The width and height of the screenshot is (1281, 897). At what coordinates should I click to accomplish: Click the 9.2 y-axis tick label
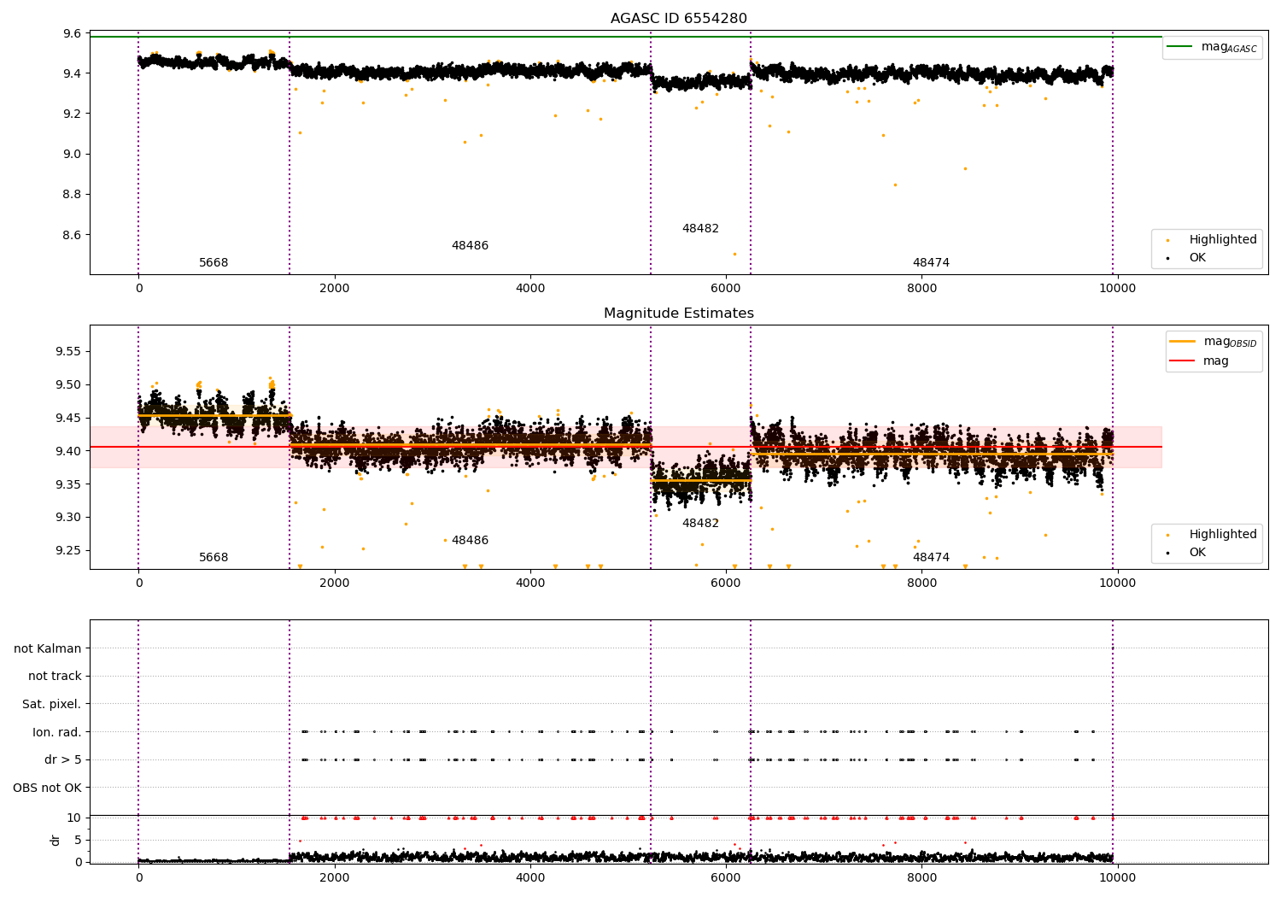coord(72,114)
